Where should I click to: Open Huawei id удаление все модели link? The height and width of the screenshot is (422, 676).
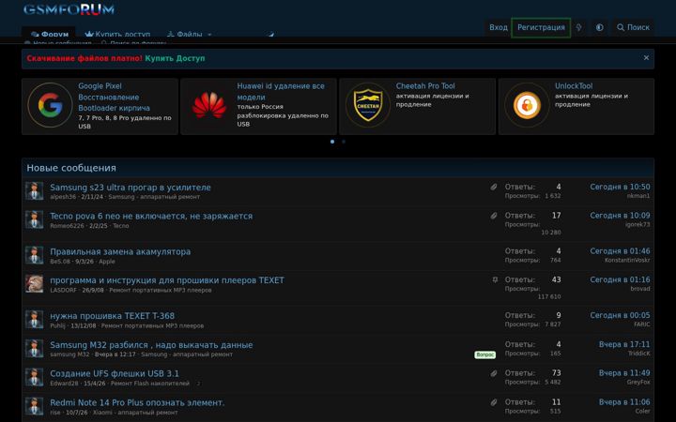(281, 91)
